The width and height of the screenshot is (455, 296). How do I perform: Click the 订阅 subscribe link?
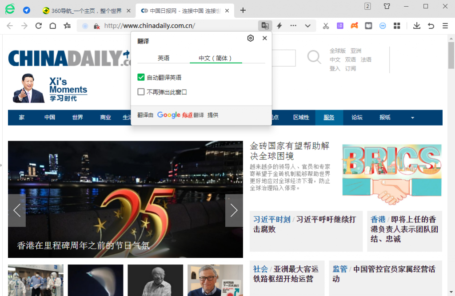(x=350, y=68)
